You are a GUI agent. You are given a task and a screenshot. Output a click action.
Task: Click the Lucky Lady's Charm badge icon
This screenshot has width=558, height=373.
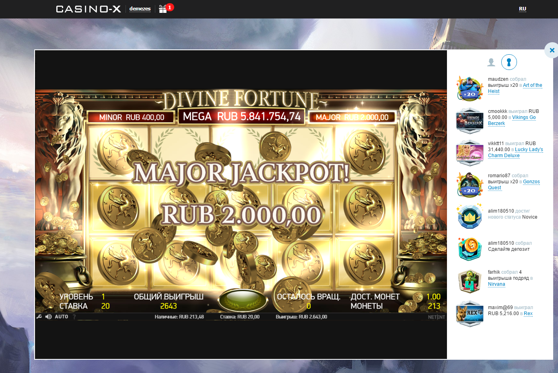tap(469, 152)
